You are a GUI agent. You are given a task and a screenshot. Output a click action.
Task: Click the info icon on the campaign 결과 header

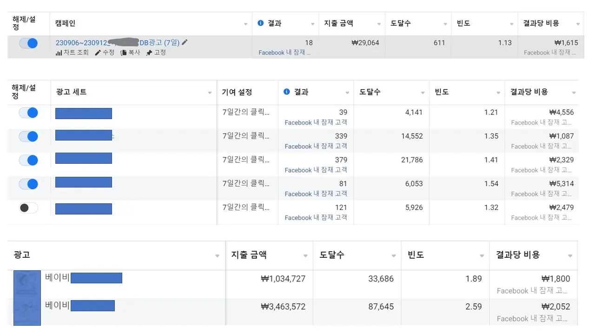pos(260,22)
